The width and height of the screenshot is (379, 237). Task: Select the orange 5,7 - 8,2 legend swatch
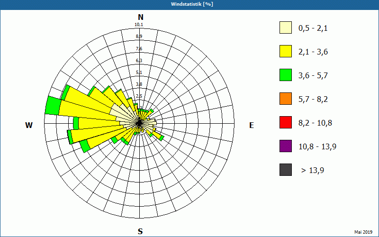point(286,99)
